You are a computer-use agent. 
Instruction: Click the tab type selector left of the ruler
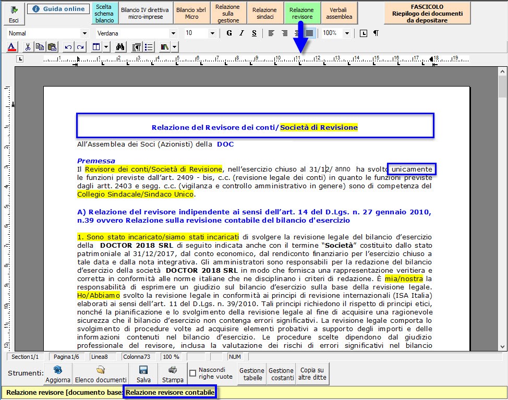click(x=20, y=59)
